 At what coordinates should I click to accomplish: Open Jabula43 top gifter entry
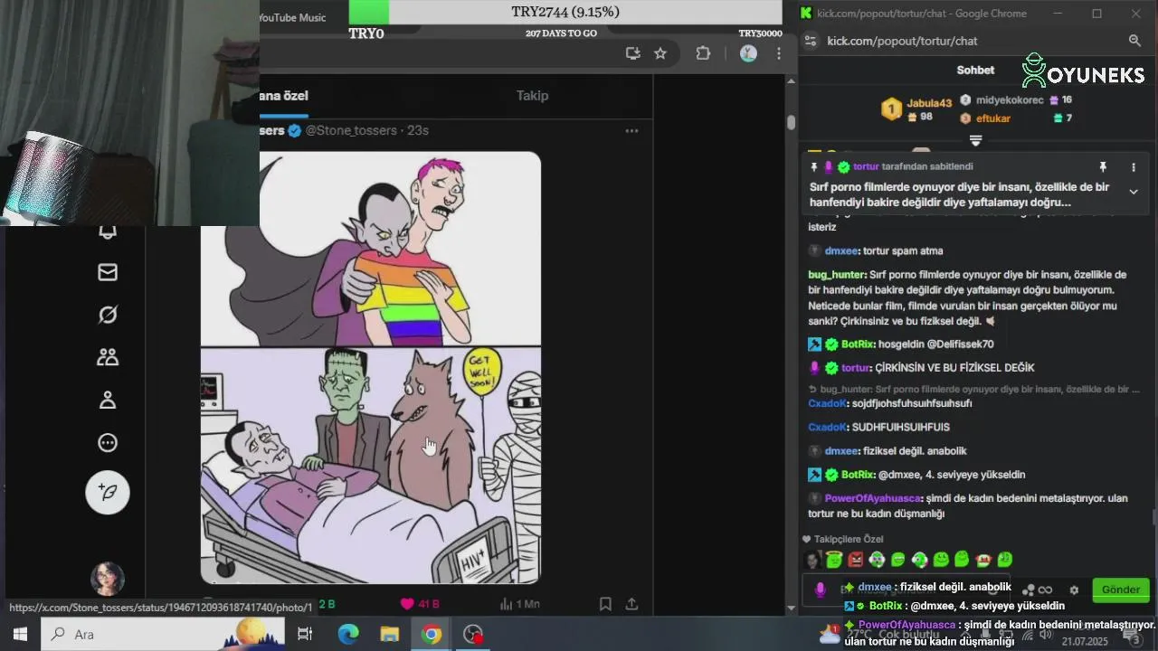point(917,109)
